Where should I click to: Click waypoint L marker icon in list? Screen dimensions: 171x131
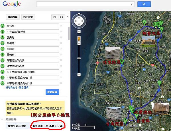[2, 72]
